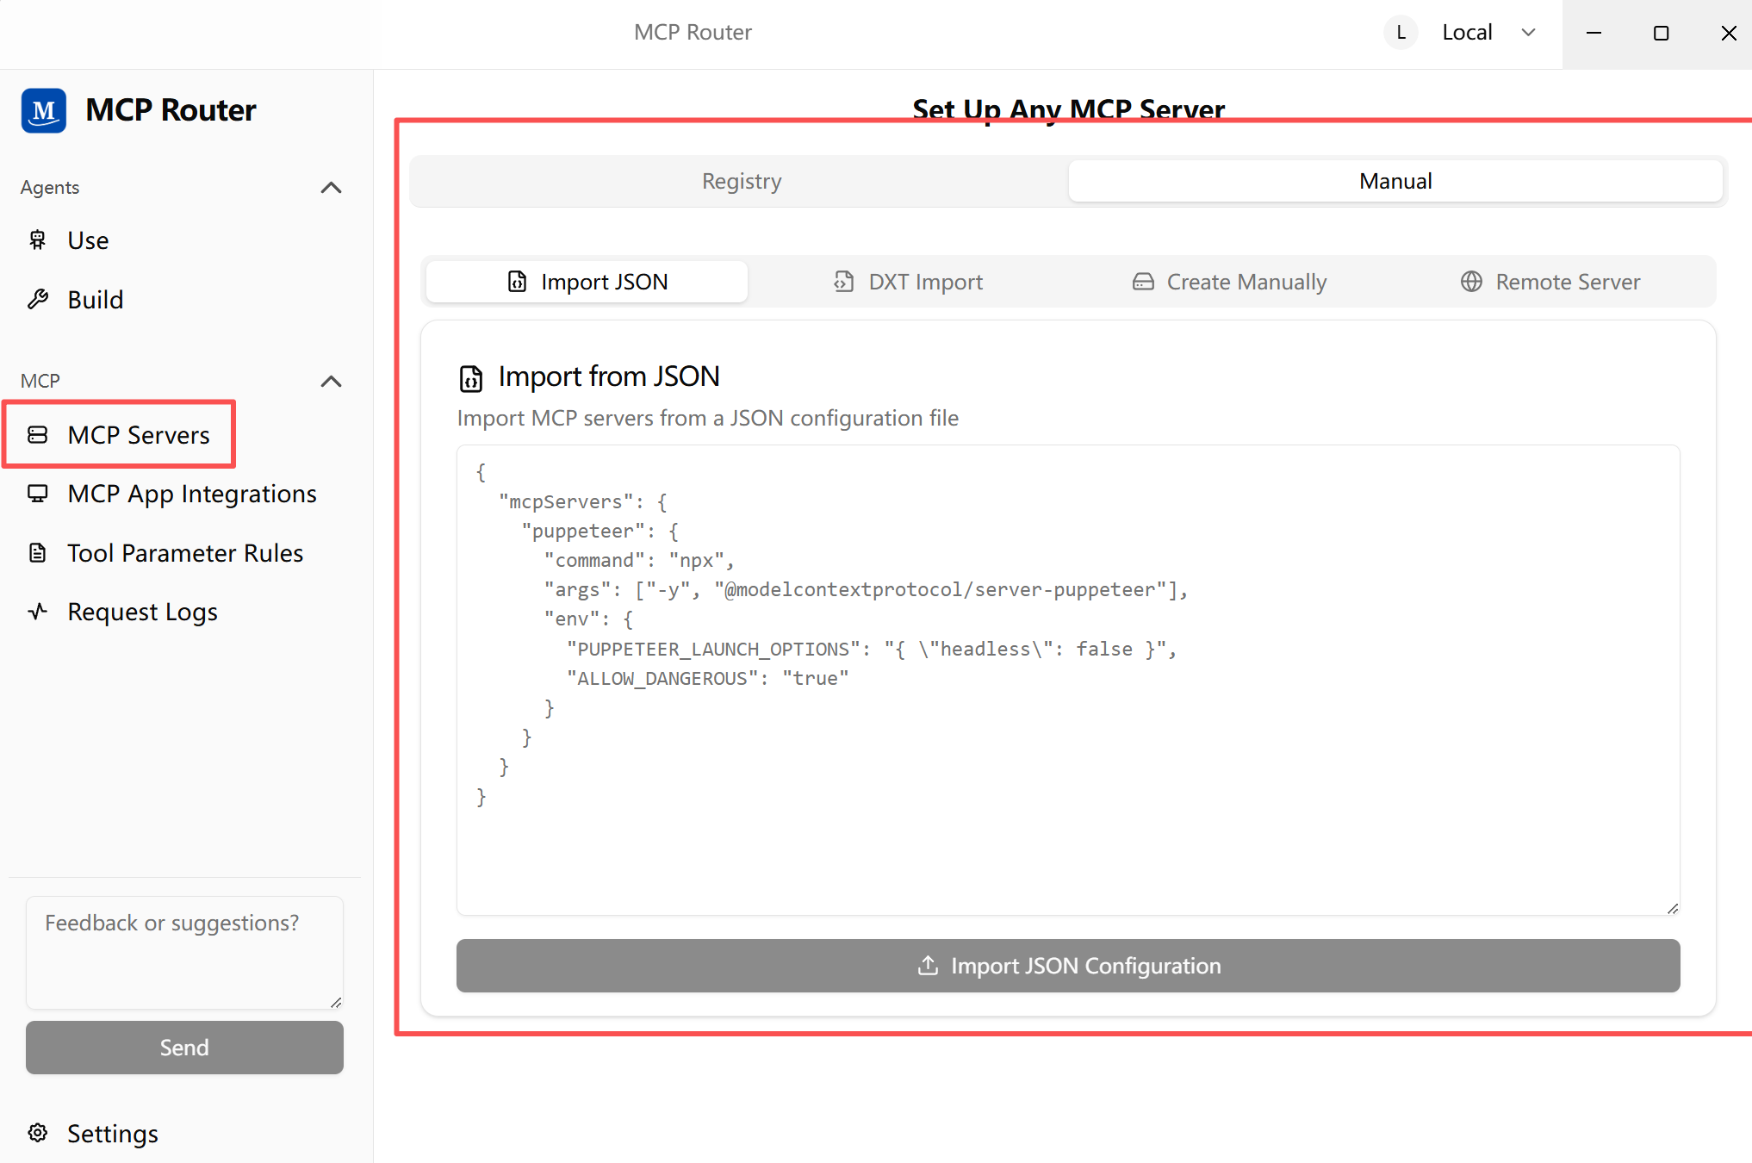Click the Import MCP servers description text
This screenshot has width=1752, height=1163.
[708, 419]
